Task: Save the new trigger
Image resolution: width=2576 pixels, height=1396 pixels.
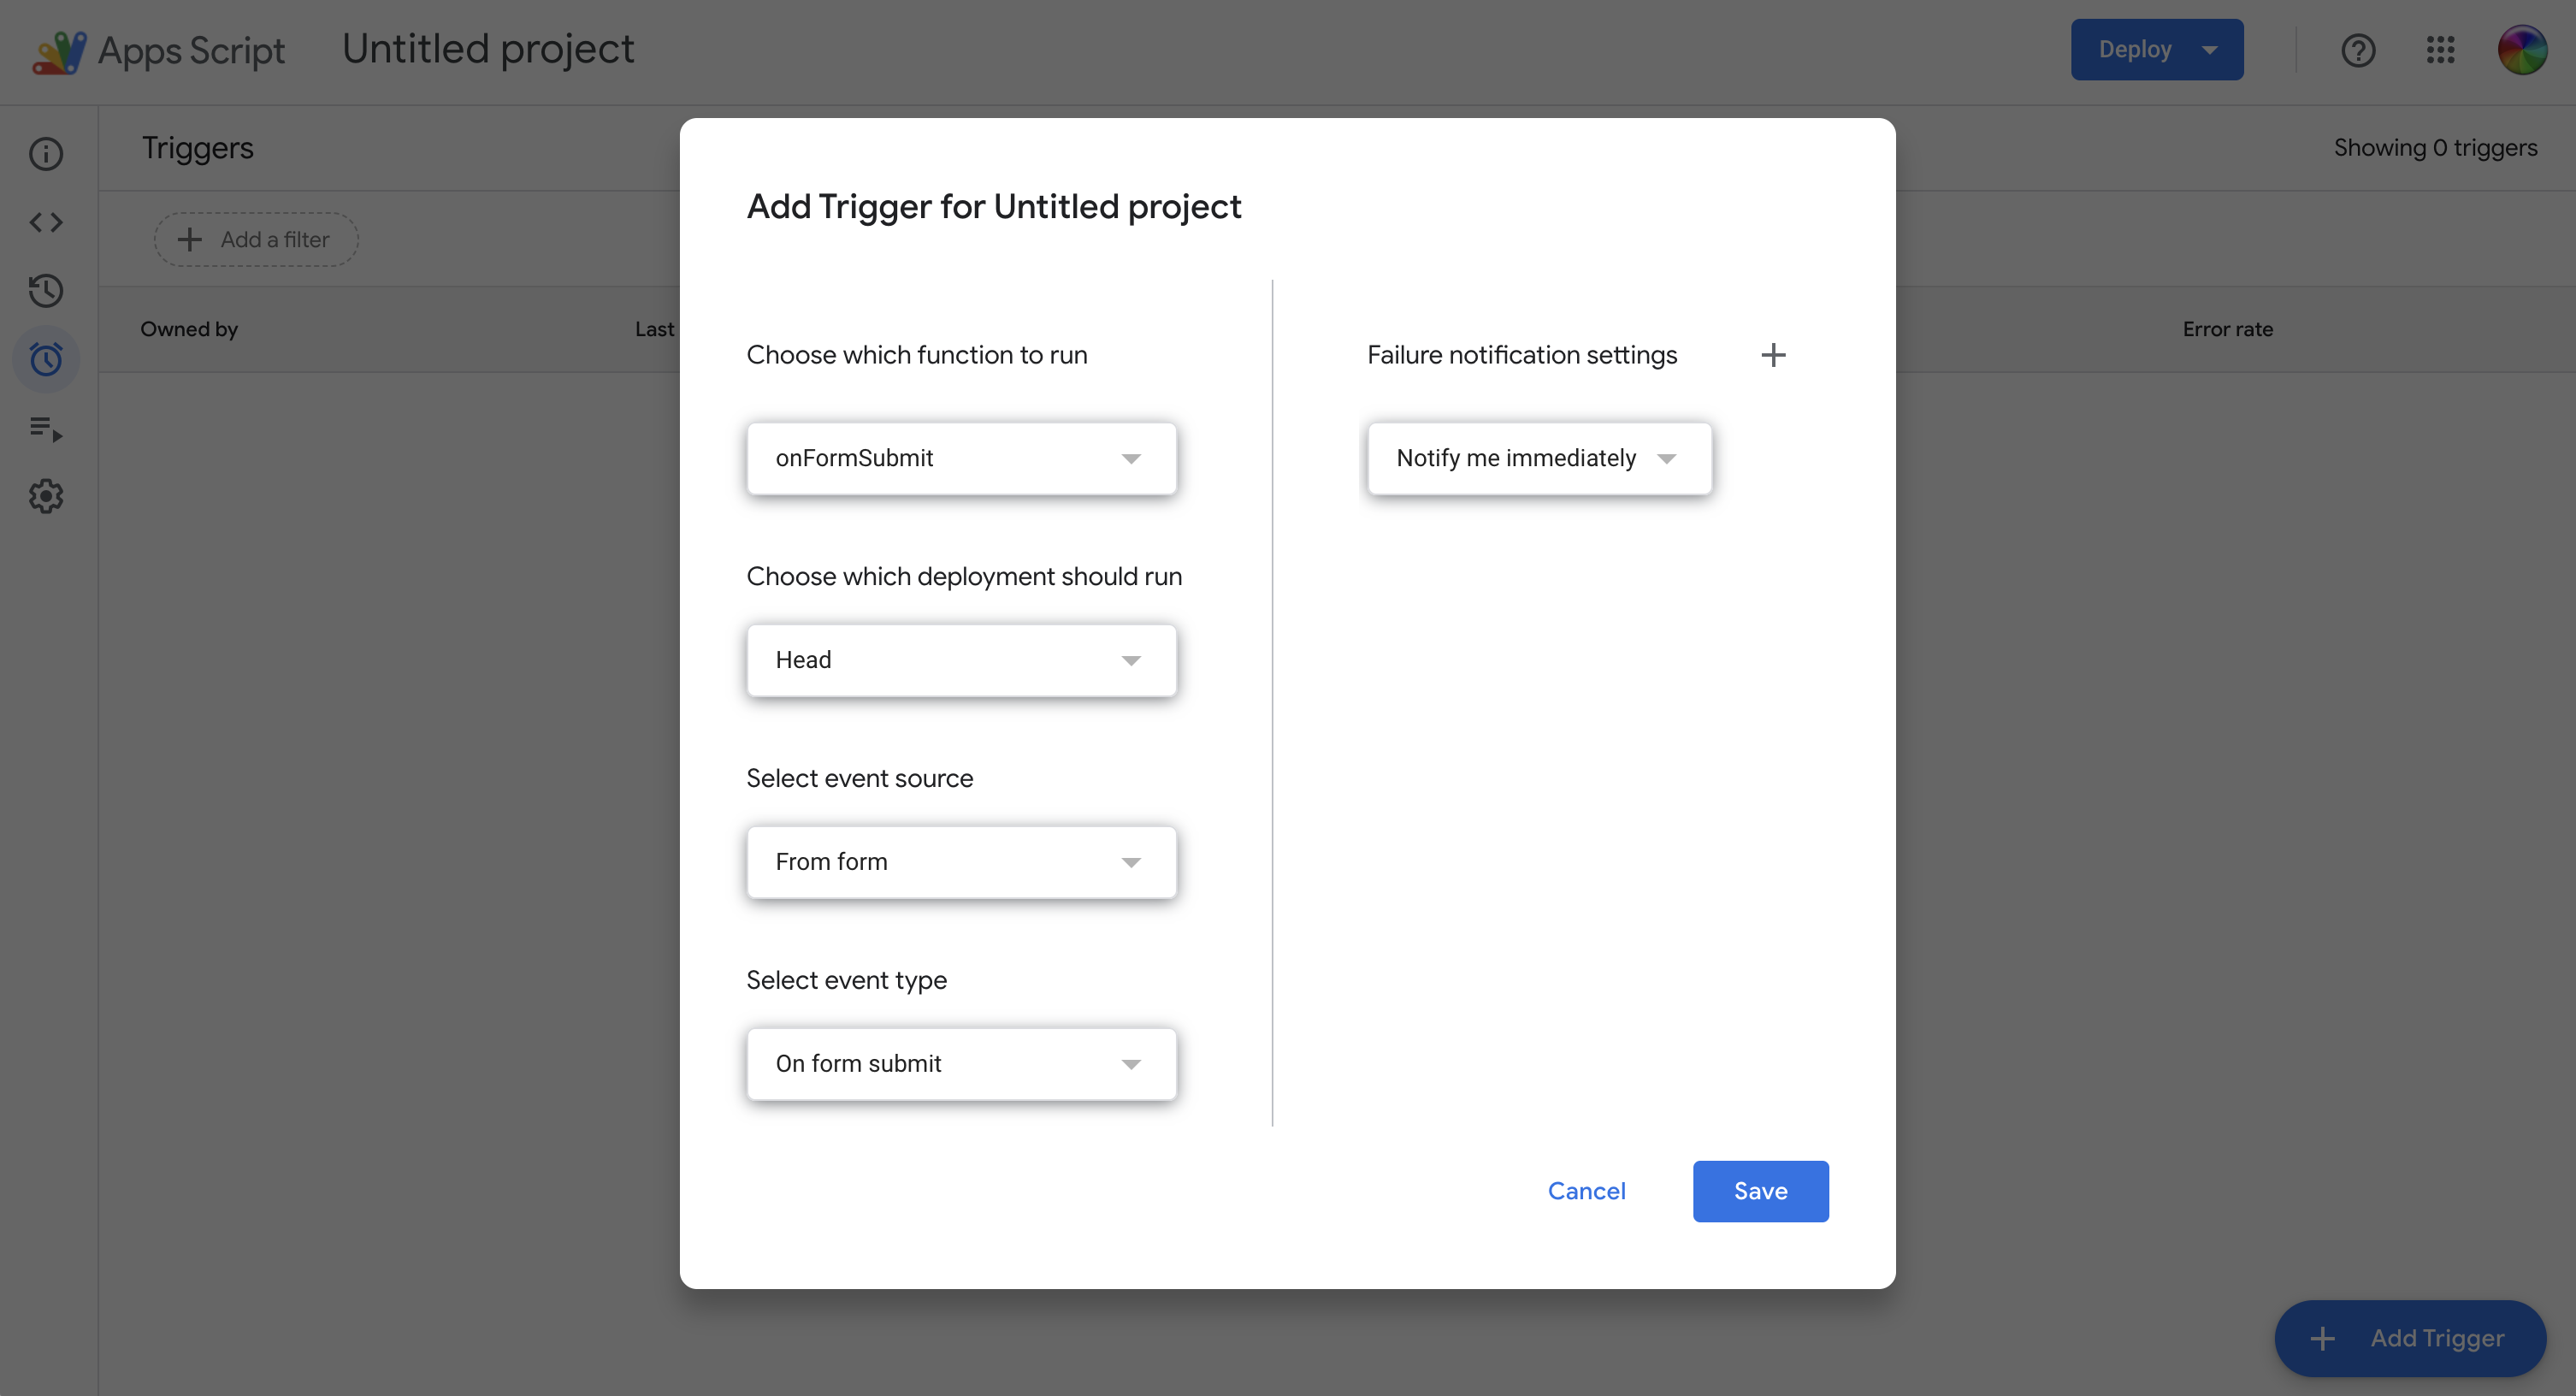Action: (x=1760, y=1191)
